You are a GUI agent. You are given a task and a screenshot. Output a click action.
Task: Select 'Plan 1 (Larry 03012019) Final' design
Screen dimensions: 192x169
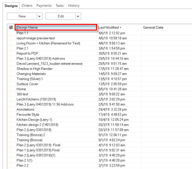[x=38, y=150]
